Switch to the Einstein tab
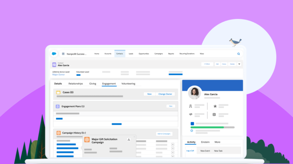Viewport: 293px width, 164px height. (x=205, y=142)
